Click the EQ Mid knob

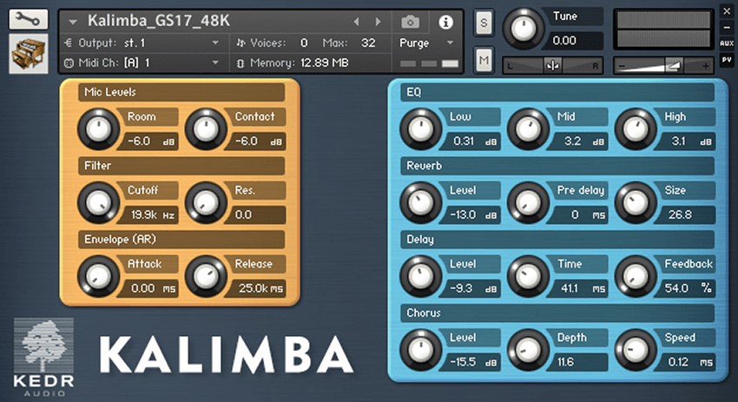(x=528, y=129)
